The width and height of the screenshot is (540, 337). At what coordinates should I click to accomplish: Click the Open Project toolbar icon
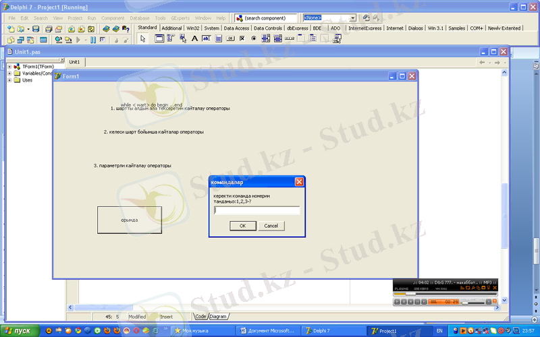[59, 29]
